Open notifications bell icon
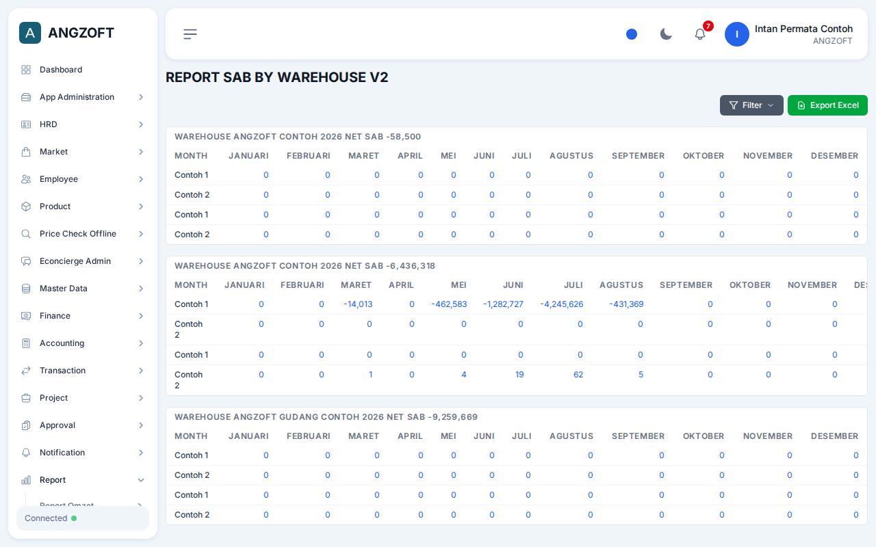The height and width of the screenshot is (547, 876). click(x=700, y=34)
